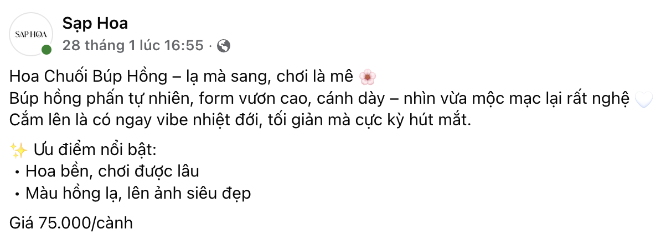Click the green online status dot
Viewport: 661px width, 245px height.
coord(47,50)
